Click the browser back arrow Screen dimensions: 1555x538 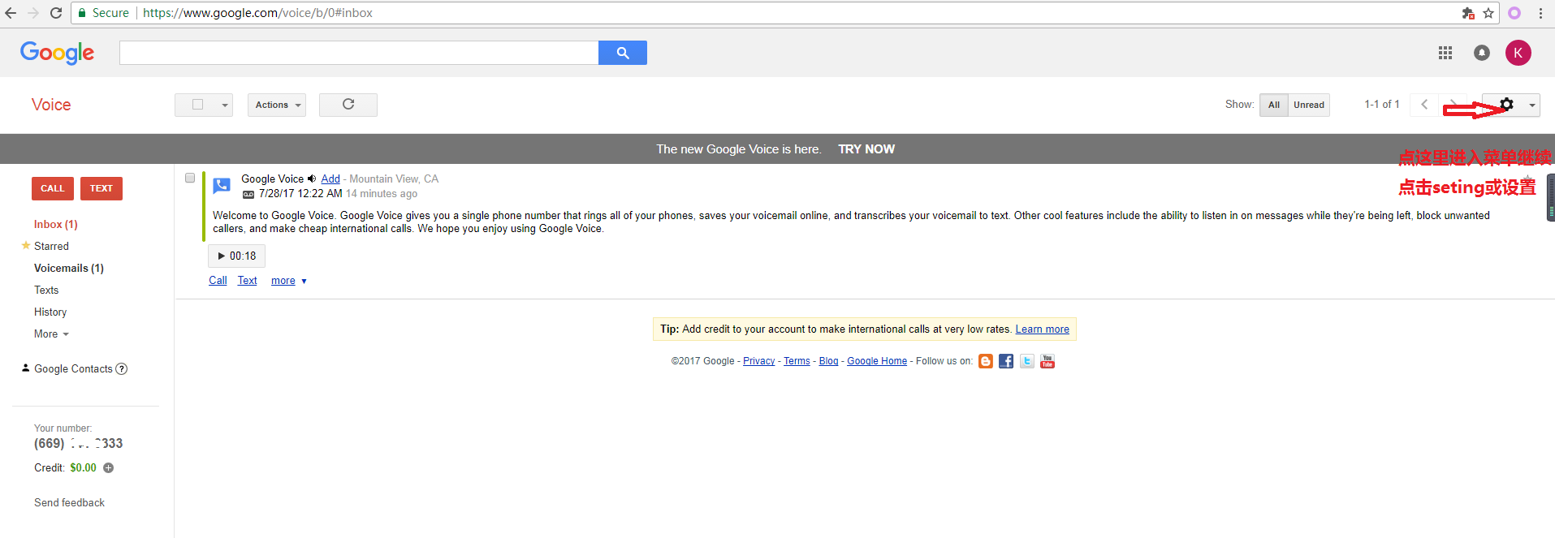(11, 13)
